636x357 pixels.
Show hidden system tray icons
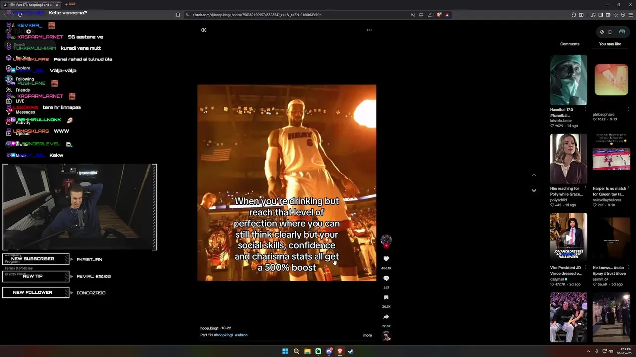tap(589, 351)
